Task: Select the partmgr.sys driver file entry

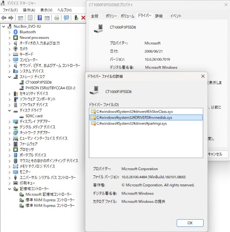Action: 129,123
